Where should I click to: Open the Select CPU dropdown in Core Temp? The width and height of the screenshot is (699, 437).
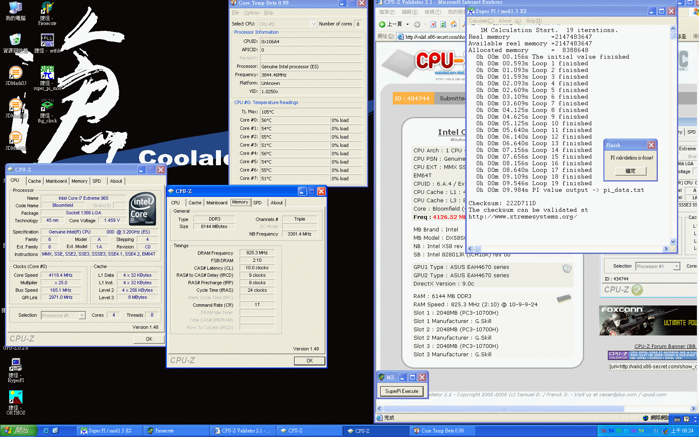pos(314,24)
